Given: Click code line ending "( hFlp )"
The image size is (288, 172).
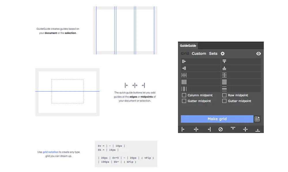Looking at the screenshot, I should click(x=117, y=162).
